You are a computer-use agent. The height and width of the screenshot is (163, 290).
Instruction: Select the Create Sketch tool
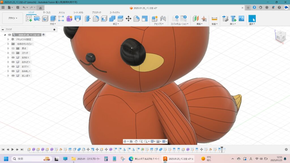tap(29, 19)
